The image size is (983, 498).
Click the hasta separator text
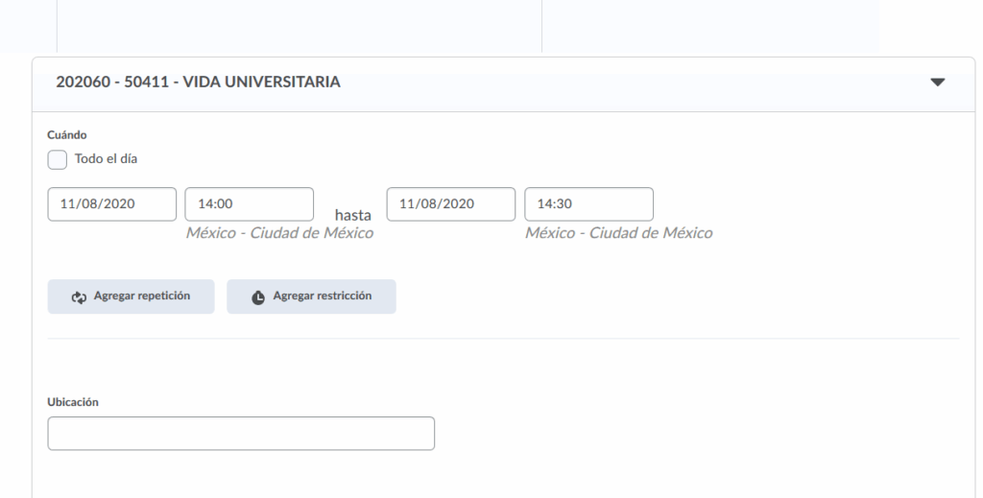tap(352, 216)
